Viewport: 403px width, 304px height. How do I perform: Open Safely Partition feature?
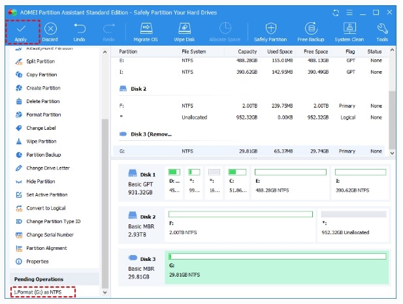[x=270, y=33]
